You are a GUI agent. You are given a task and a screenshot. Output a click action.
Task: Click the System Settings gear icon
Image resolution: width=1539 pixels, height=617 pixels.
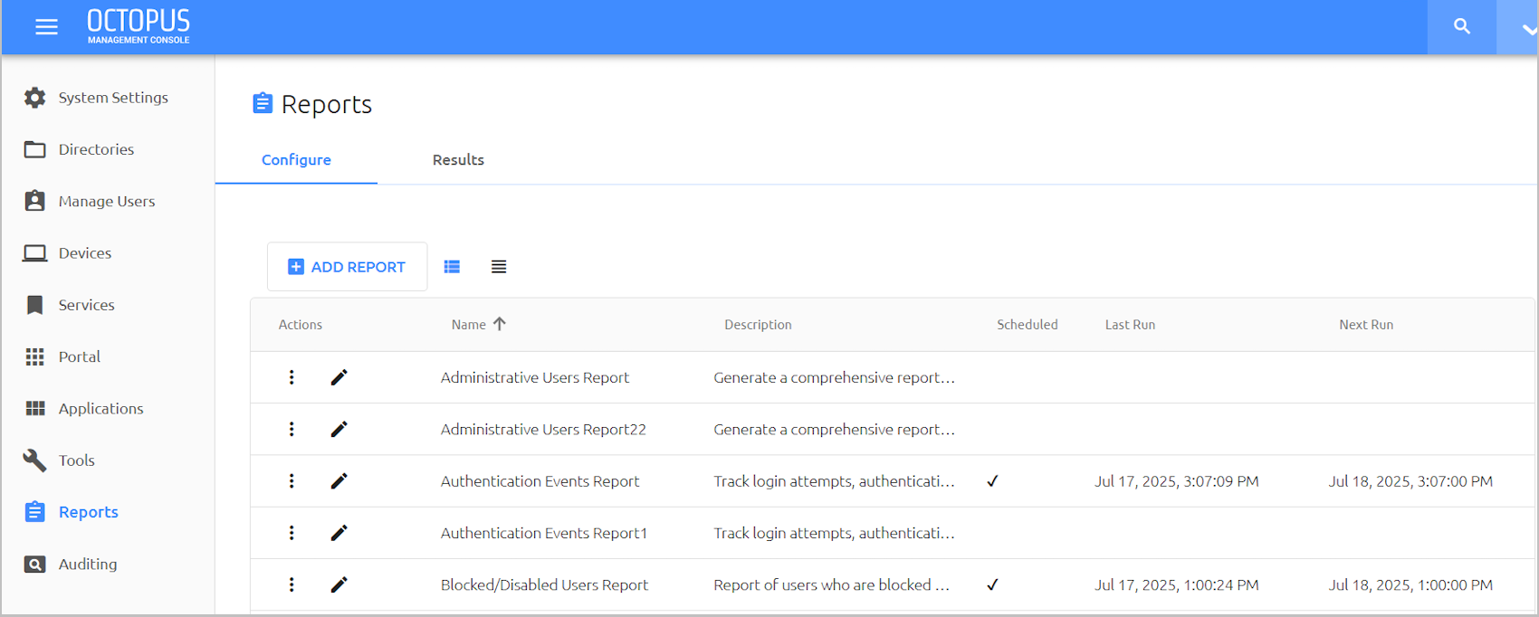click(34, 98)
